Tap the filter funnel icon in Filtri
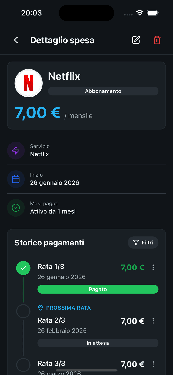This screenshot has width=173, height=375. [x=136, y=243]
